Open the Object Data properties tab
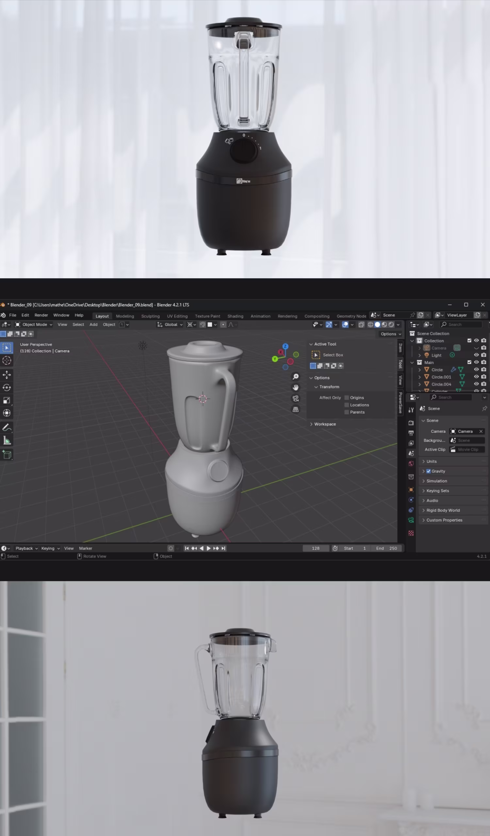 point(411,520)
